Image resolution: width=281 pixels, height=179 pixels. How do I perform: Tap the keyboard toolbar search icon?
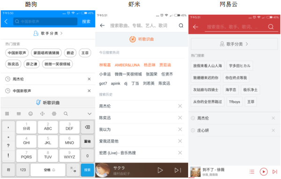pos(66,114)
